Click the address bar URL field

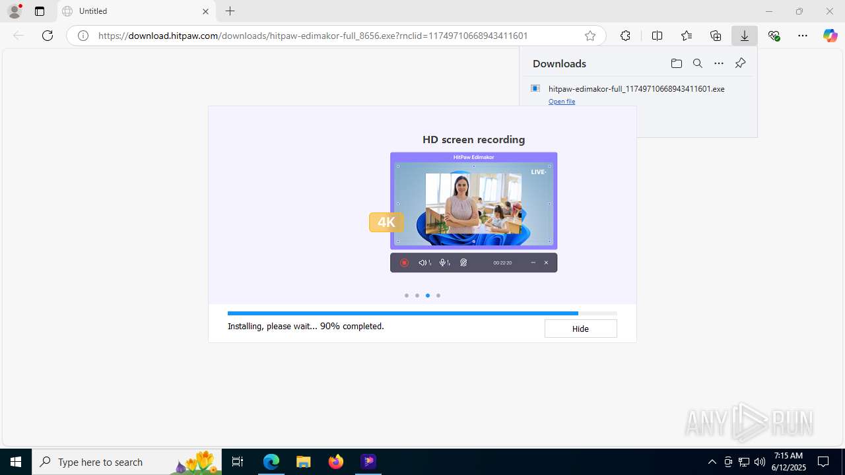pos(337,36)
